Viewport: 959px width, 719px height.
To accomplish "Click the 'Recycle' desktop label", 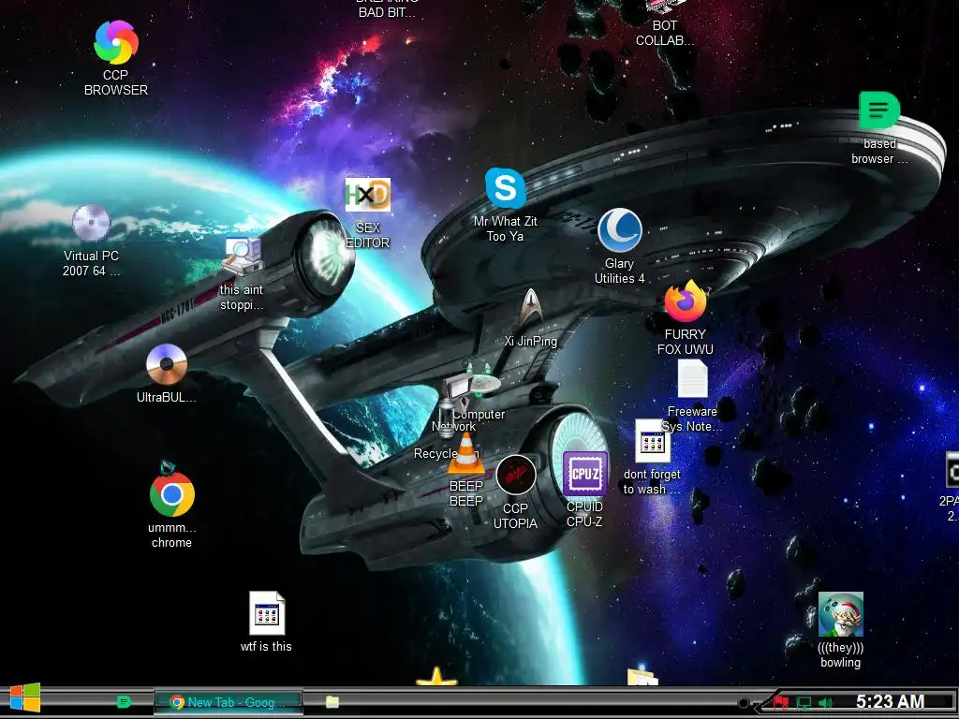I will click(435, 454).
